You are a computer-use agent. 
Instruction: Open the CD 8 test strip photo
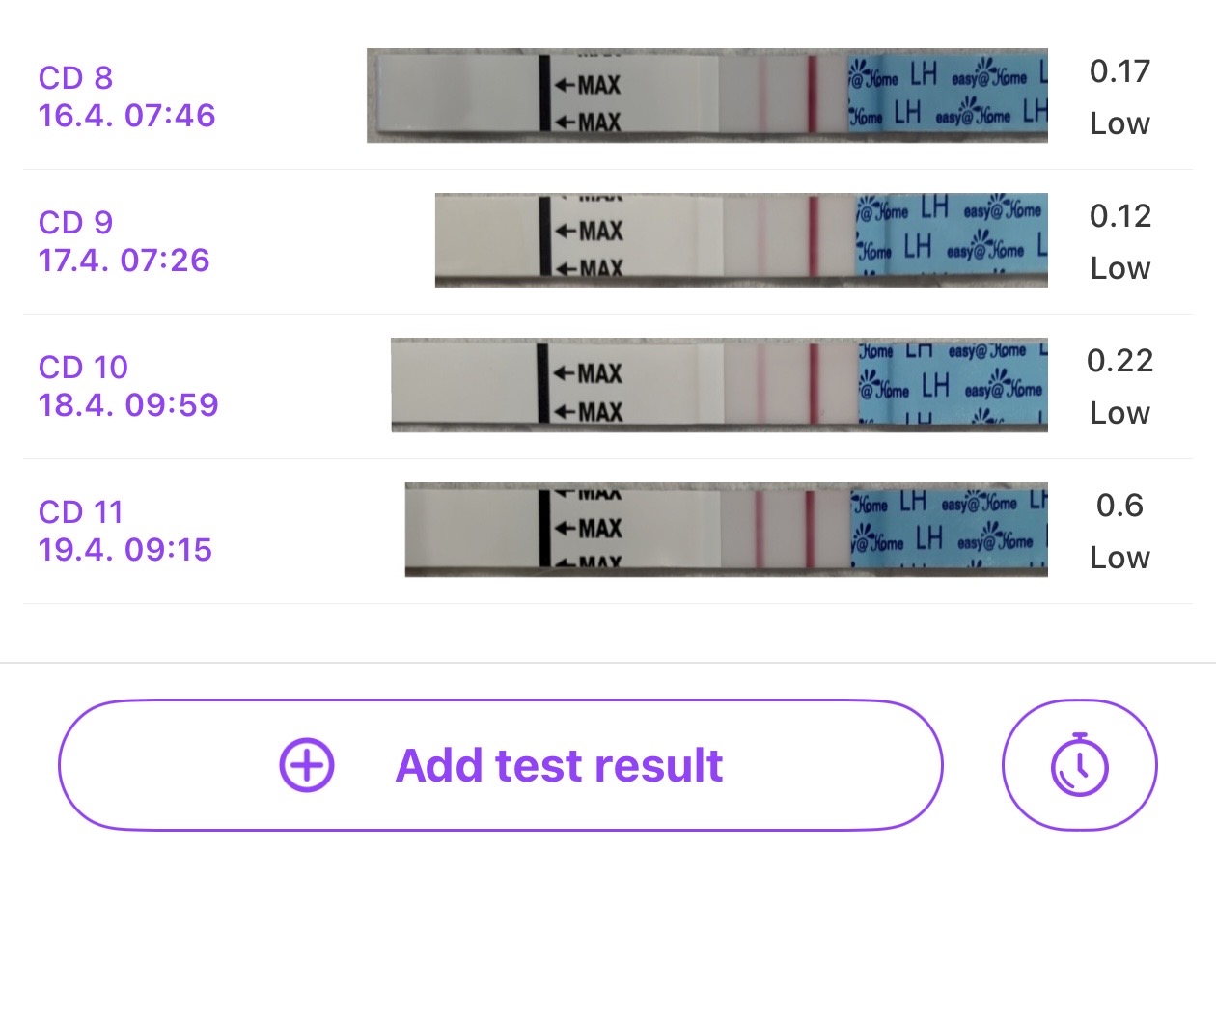point(706,96)
